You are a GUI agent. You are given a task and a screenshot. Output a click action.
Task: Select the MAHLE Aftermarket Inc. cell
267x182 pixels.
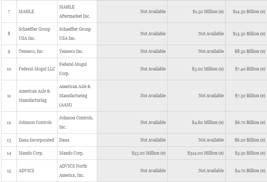click(77, 12)
